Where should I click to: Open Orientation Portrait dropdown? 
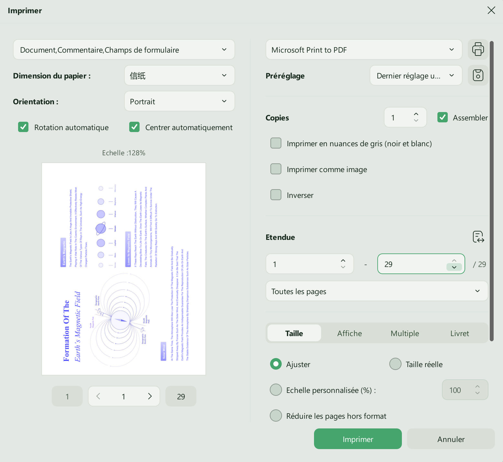point(180,101)
